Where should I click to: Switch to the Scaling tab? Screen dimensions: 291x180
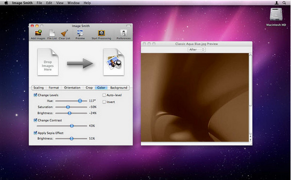38,88
